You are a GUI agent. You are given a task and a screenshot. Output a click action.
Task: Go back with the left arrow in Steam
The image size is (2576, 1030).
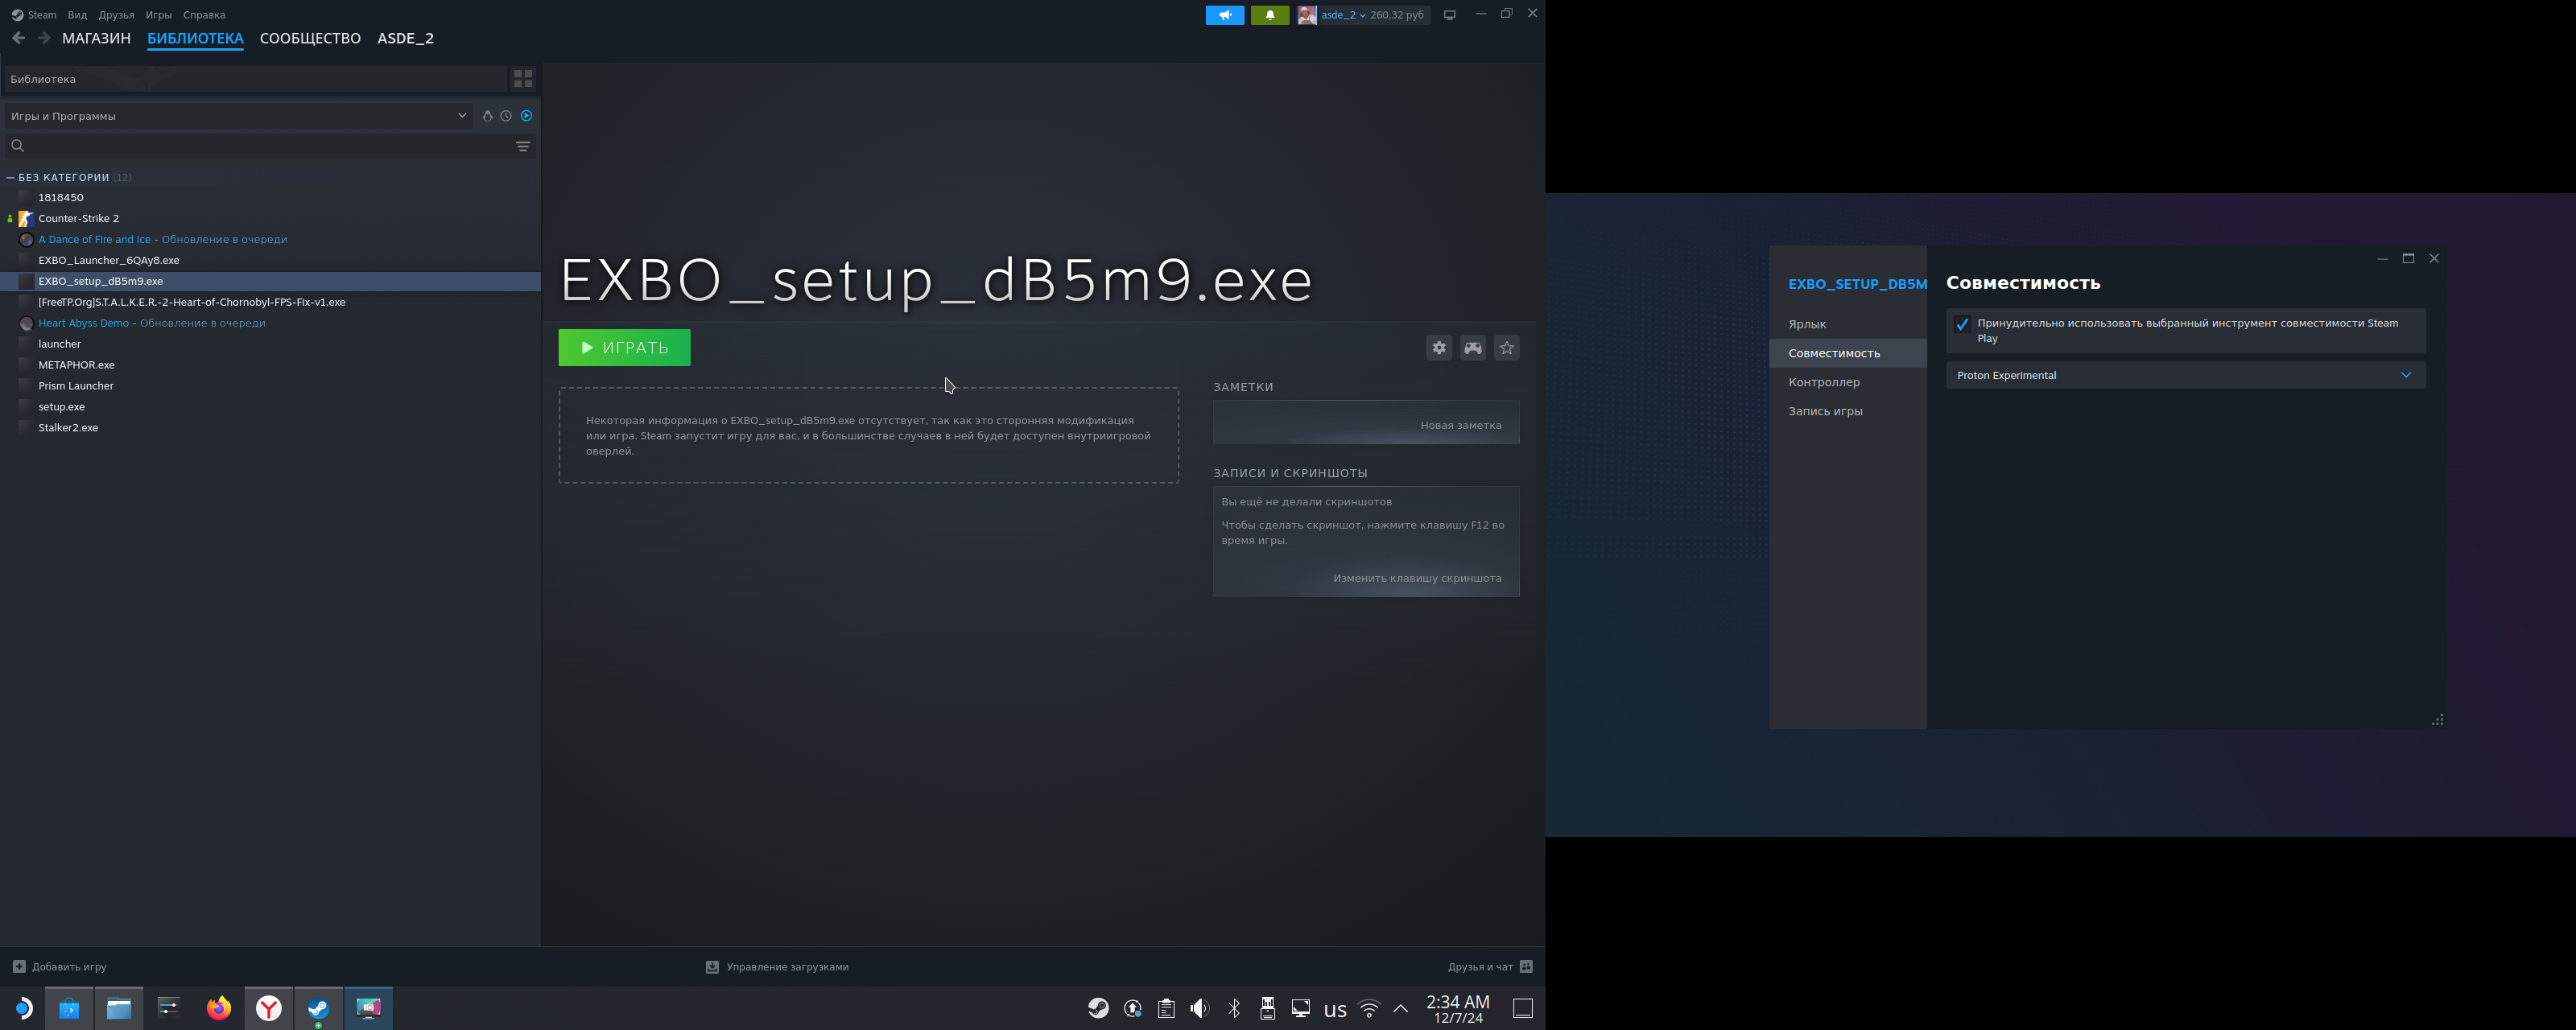[x=19, y=38]
